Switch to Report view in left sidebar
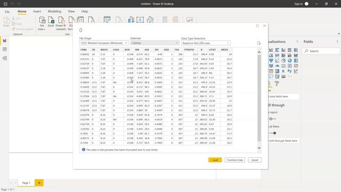 pos(5,41)
